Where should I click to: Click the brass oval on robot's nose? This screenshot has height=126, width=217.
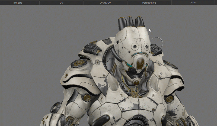(x=140, y=63)
